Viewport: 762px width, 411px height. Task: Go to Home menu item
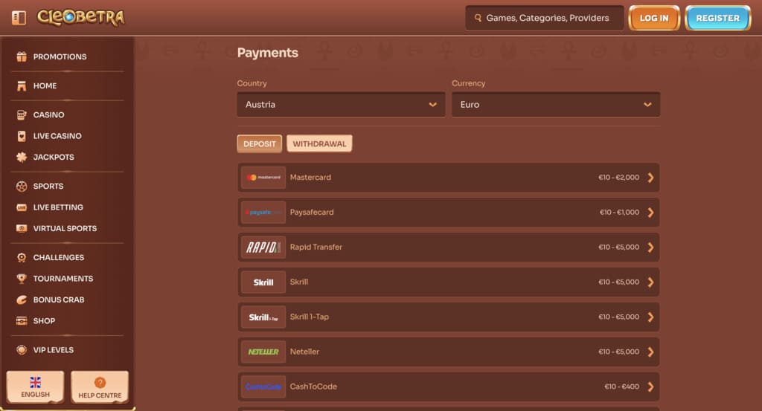(x=45, y=86)
